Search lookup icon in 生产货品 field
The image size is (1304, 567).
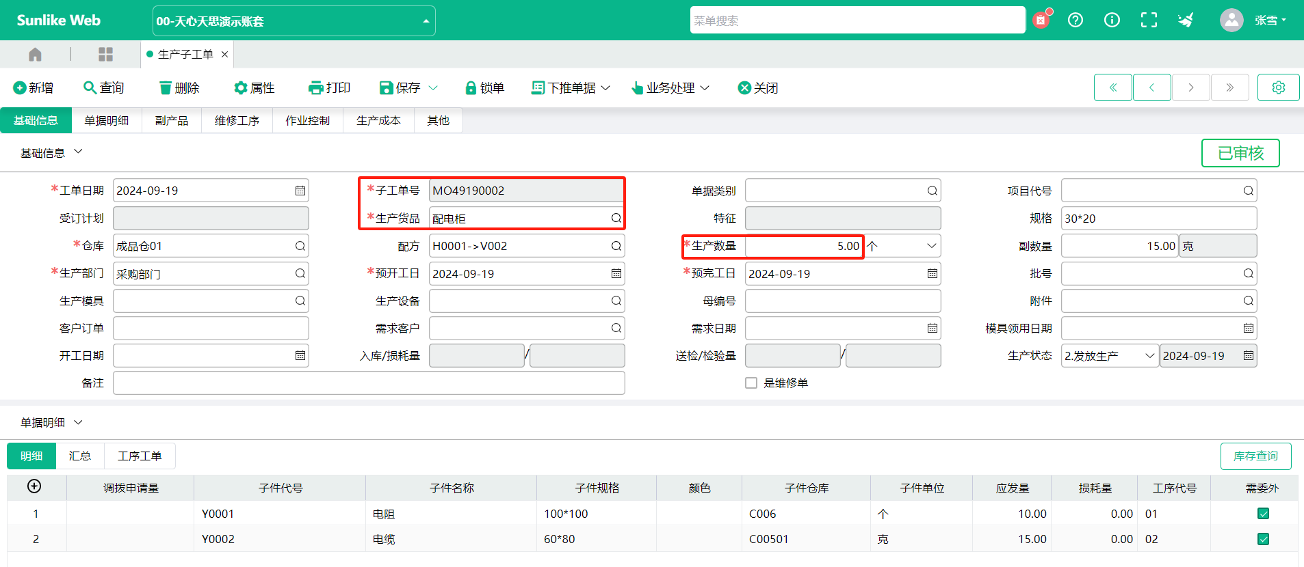click(616, 218)
